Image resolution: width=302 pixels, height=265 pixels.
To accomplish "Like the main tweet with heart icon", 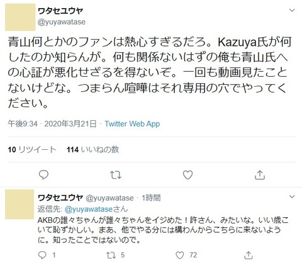I will (187, 175).
